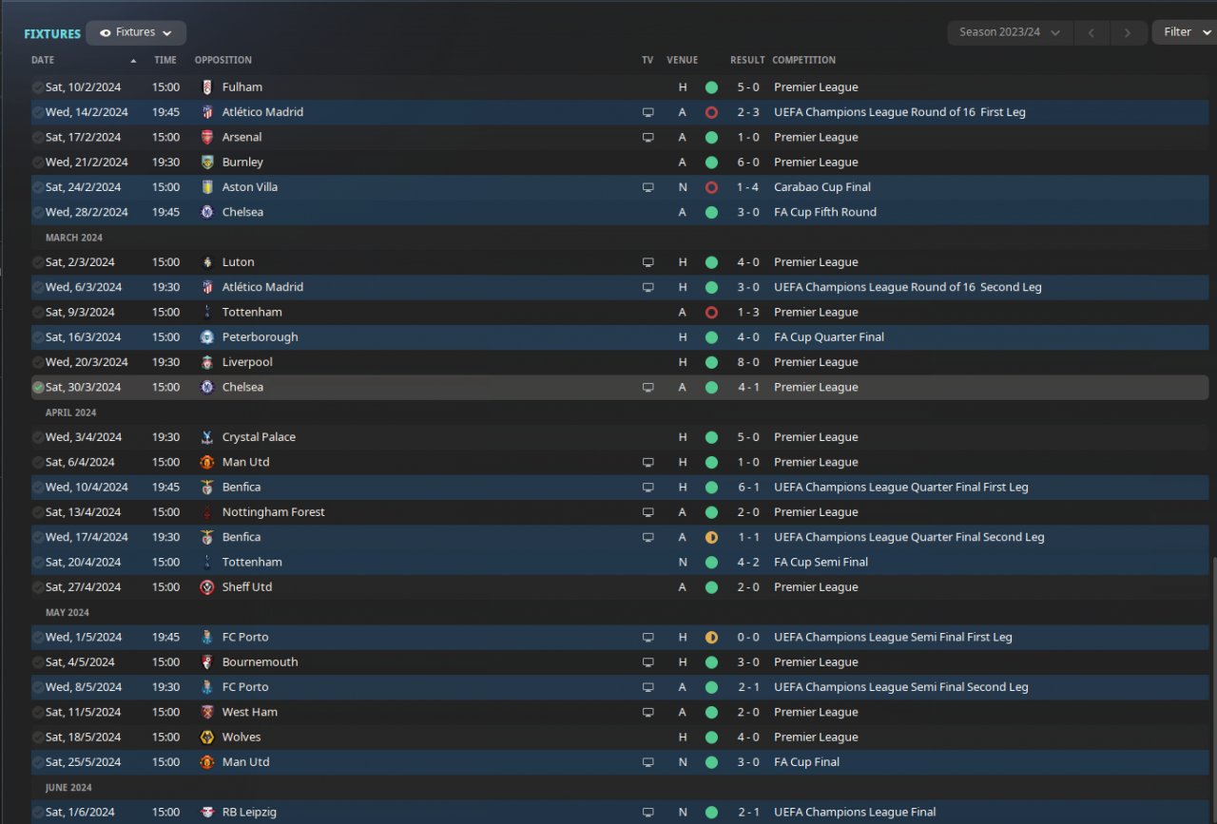
Task: Click the Fulham club badge icon
Action: point(207,87)
